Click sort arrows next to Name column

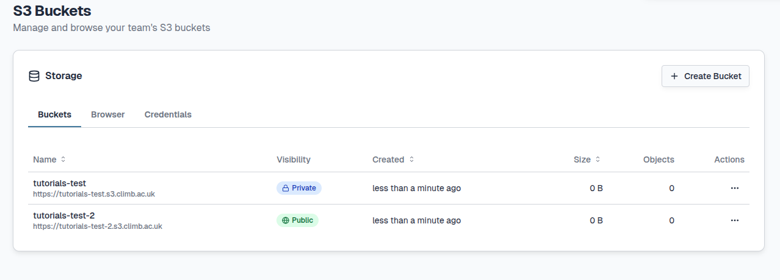coord(63,159)
